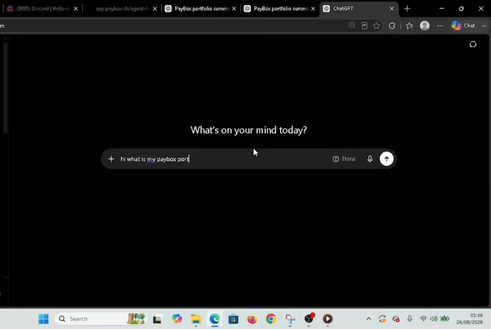The image size is (491, 329).
Task: Open Task View from the taskbar
Action: click(158, 319)
